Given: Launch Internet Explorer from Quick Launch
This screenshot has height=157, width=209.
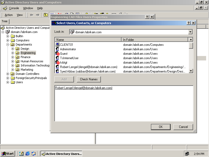Looking at the screenshot, I should coord(27,154).
